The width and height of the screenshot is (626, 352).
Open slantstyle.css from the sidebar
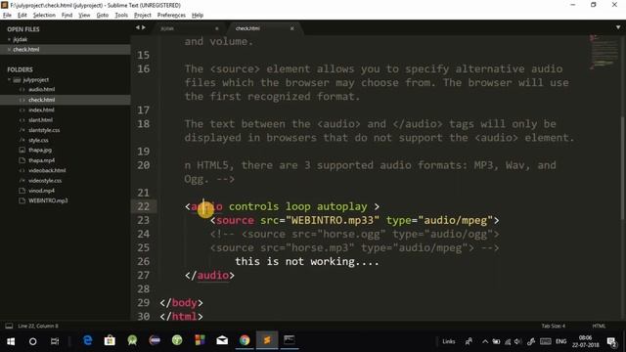pyautogui.click(x=44, y=130)
